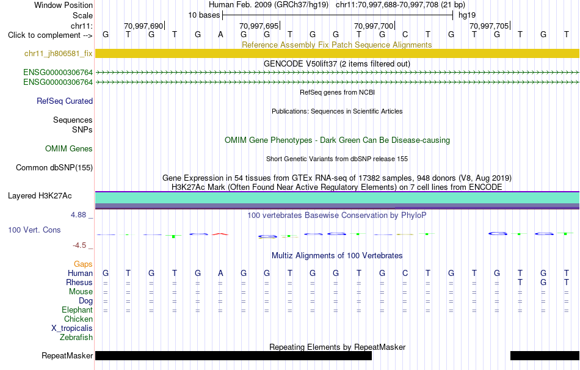Screen dimensions: 580x370
Task: Select the shorter black RepeatMasker block under 70,997,705
Action: (545, 355)
